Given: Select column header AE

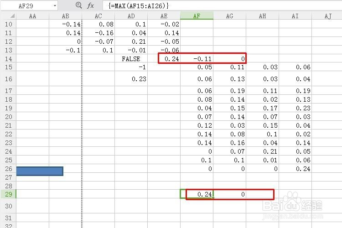Looking at the screenshot, I should pyautogui.click(x=164, y=16).
